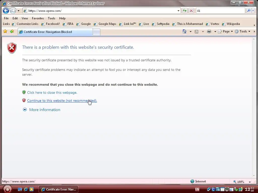Open the Feeds dropdown arrow
The image size is (258, 193).
tap(203, 31)
